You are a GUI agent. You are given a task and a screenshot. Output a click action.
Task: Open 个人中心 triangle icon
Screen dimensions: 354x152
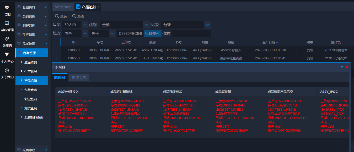click(7, 54)
